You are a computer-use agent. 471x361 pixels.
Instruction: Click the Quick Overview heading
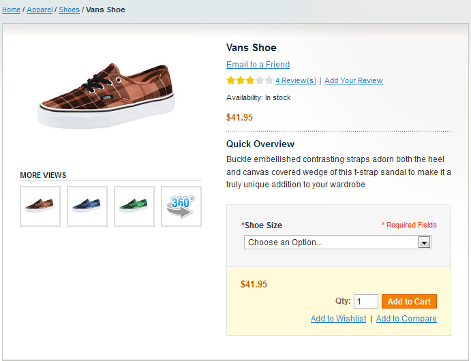(x=260, y=144)
